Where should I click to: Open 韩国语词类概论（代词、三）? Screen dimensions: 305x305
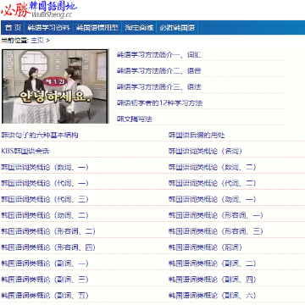45,200
